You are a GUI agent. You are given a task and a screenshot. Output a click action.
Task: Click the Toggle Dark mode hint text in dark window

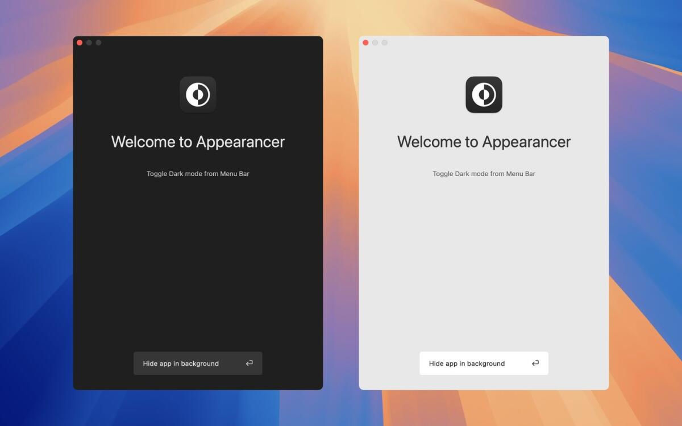198,174
